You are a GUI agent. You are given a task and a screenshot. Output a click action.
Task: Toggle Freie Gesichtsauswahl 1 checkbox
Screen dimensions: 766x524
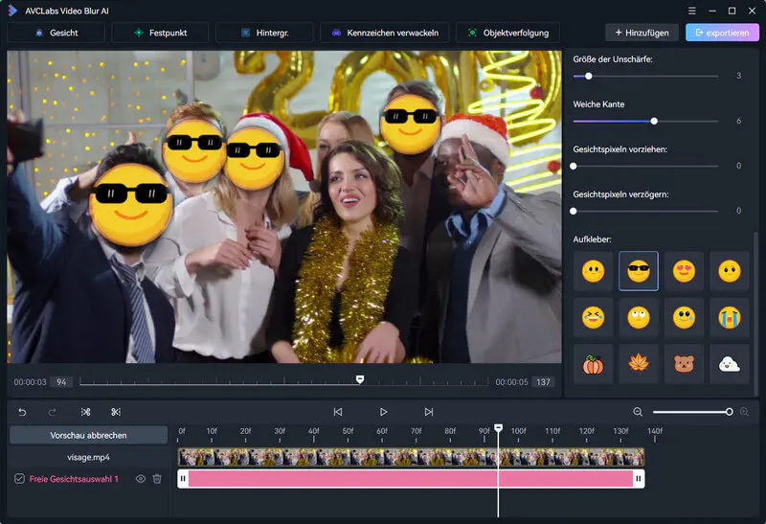tap(19, 479)
